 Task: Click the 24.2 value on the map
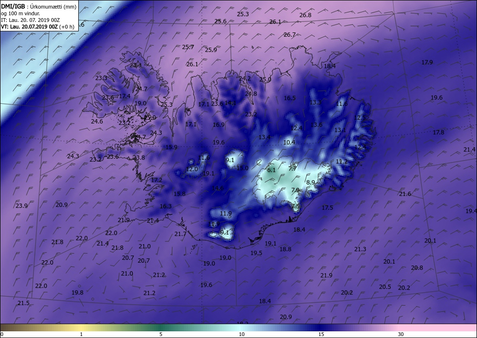[x=245, y=78]
